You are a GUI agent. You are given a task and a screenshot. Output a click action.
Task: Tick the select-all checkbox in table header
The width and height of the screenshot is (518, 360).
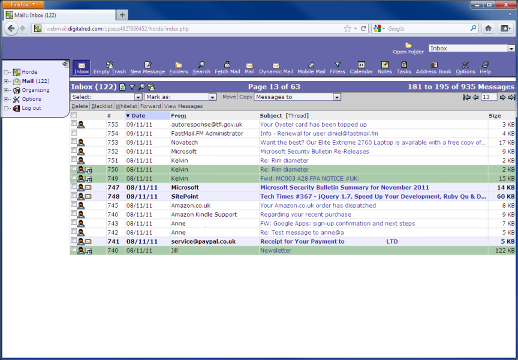pyautogui.click(x=74, y=115)
